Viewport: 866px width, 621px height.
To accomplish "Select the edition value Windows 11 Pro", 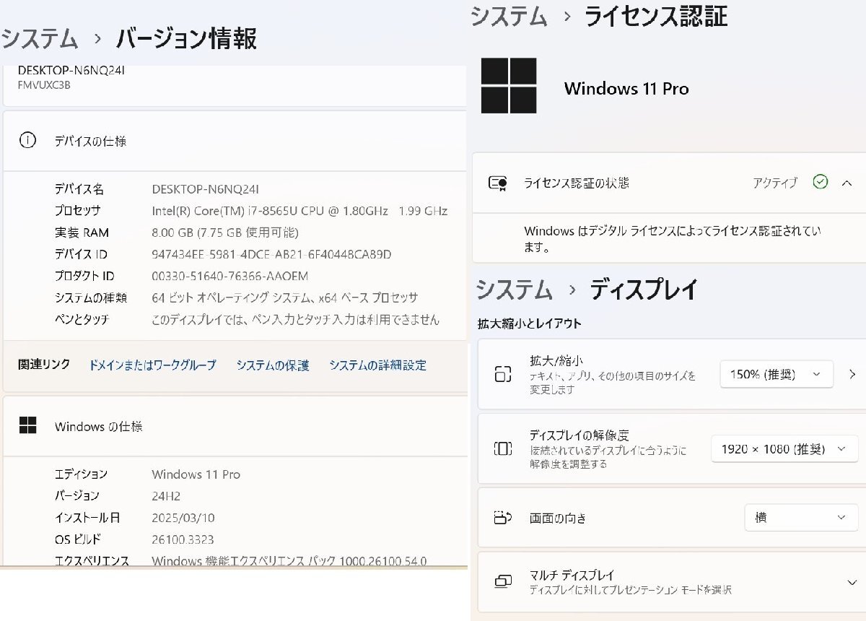I will pyautogui.click(x=196, y=474).
